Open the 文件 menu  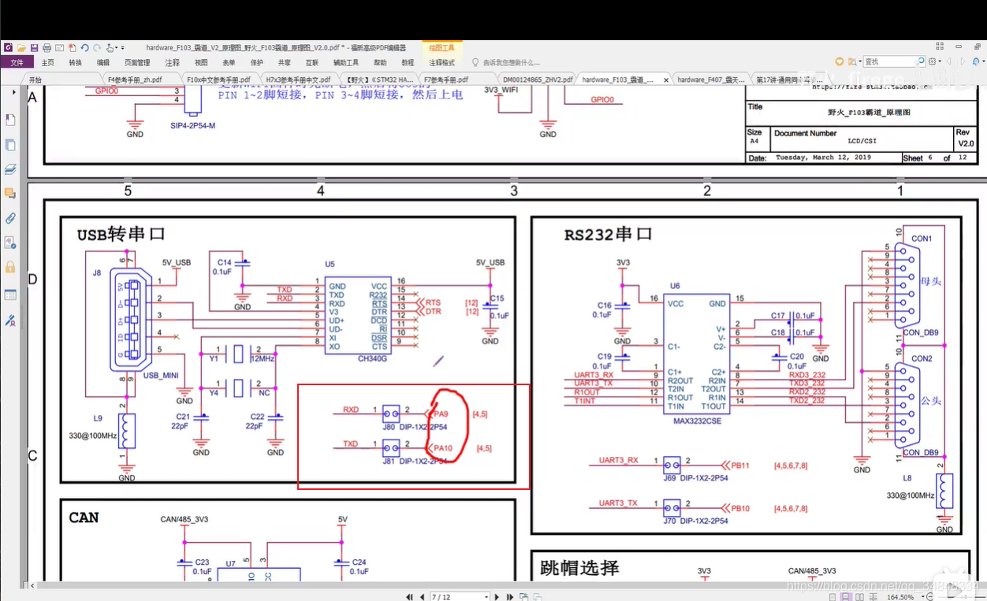(x=17, y=63)
